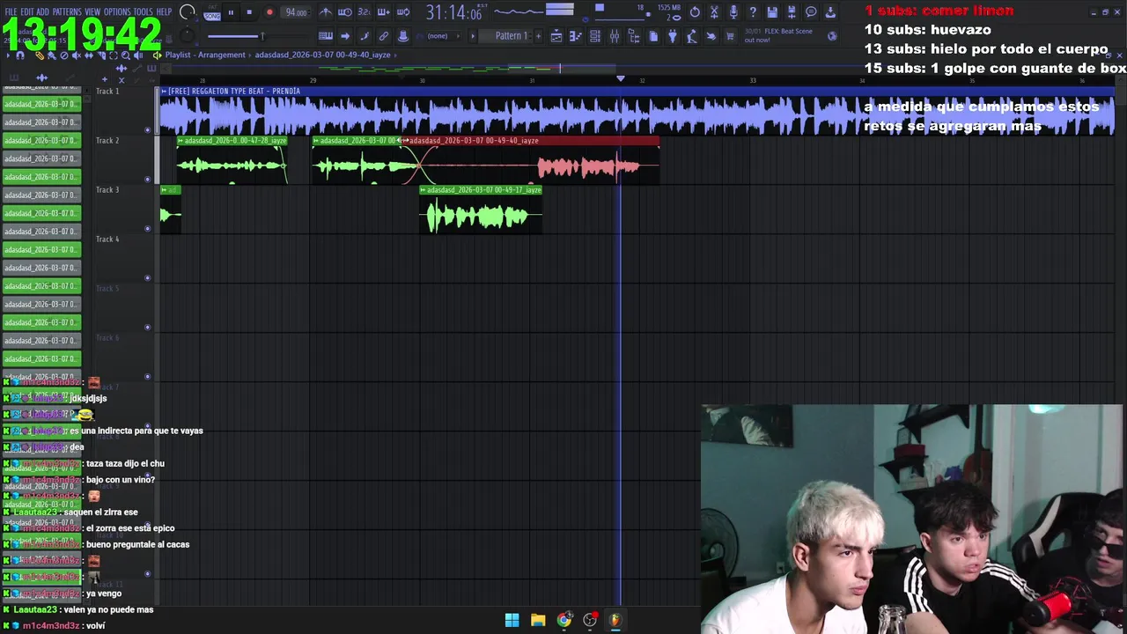The height and width of the screenshot is (634, 1127).
Task: Click the master pitch knob
Action: point(187,36)
